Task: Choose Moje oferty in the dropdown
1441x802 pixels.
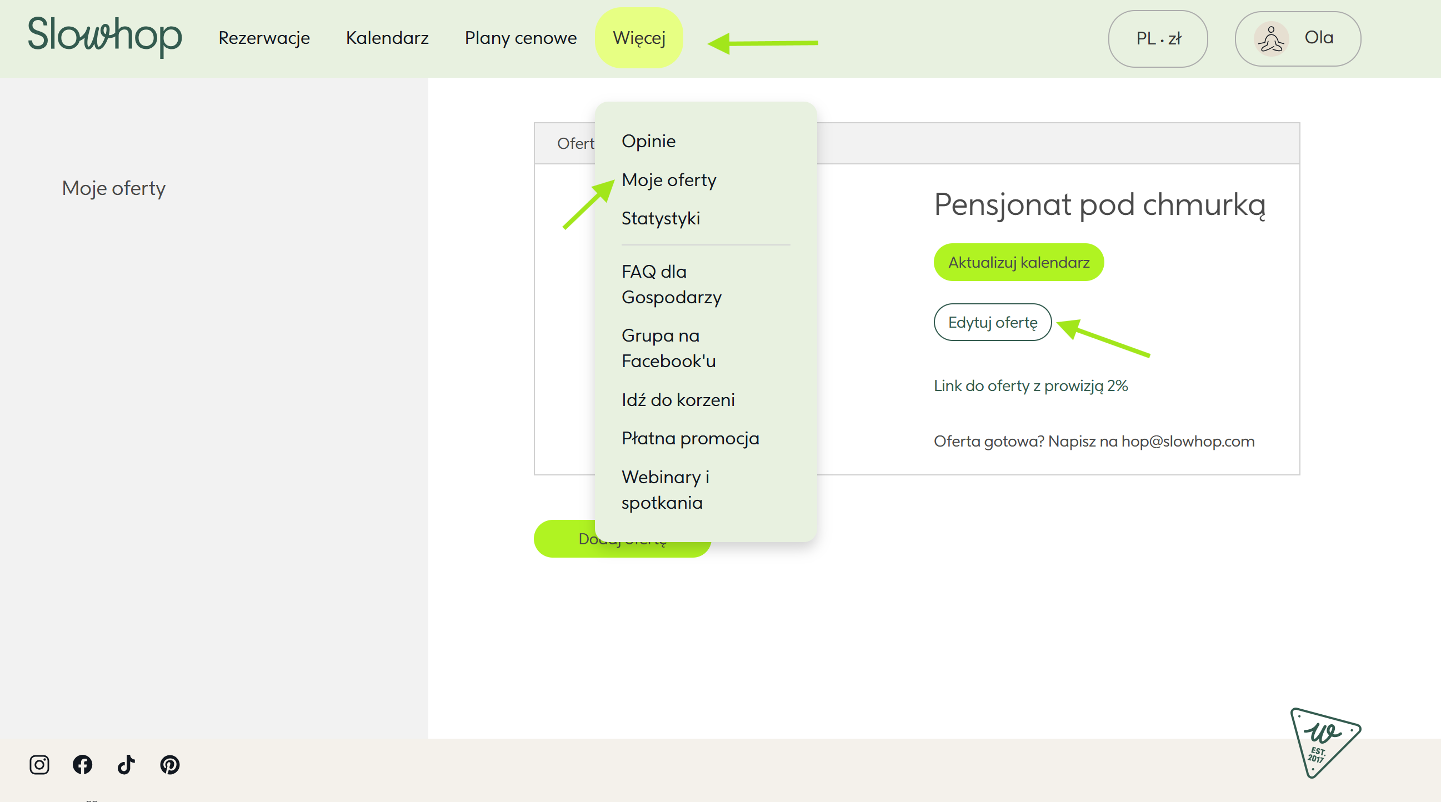Action: point(668,180)
